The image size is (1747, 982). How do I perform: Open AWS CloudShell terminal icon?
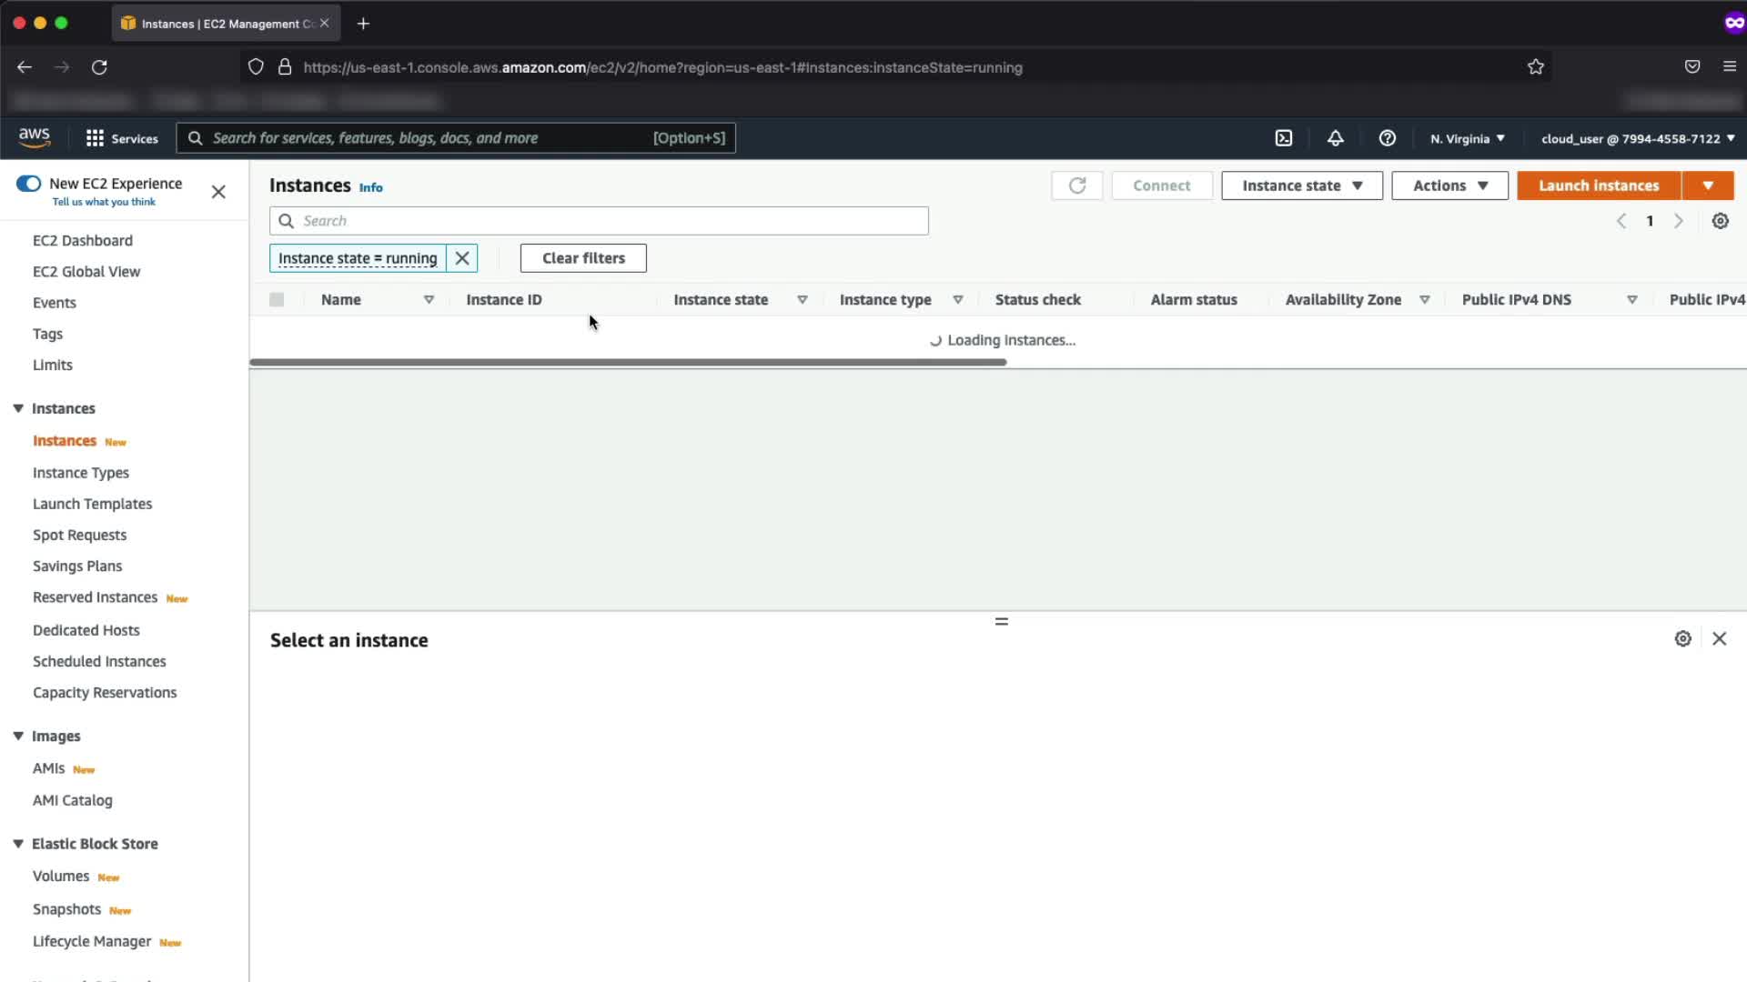click(x=1283, y=138)
